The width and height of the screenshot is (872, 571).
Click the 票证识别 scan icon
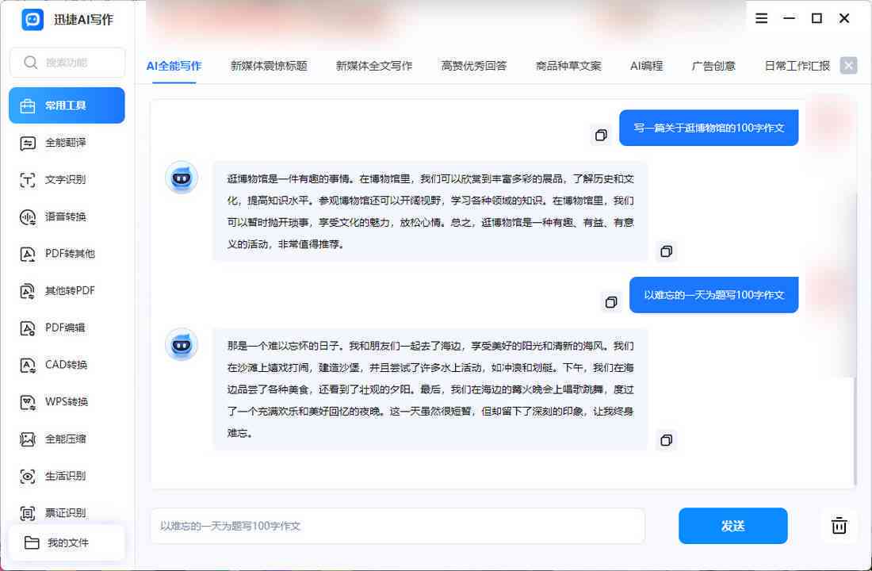[x=27, y=513]
